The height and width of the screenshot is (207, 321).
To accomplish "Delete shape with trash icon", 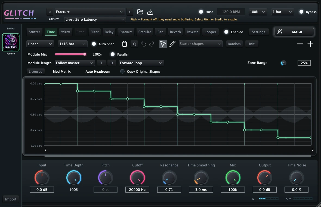I will [125, 44].
